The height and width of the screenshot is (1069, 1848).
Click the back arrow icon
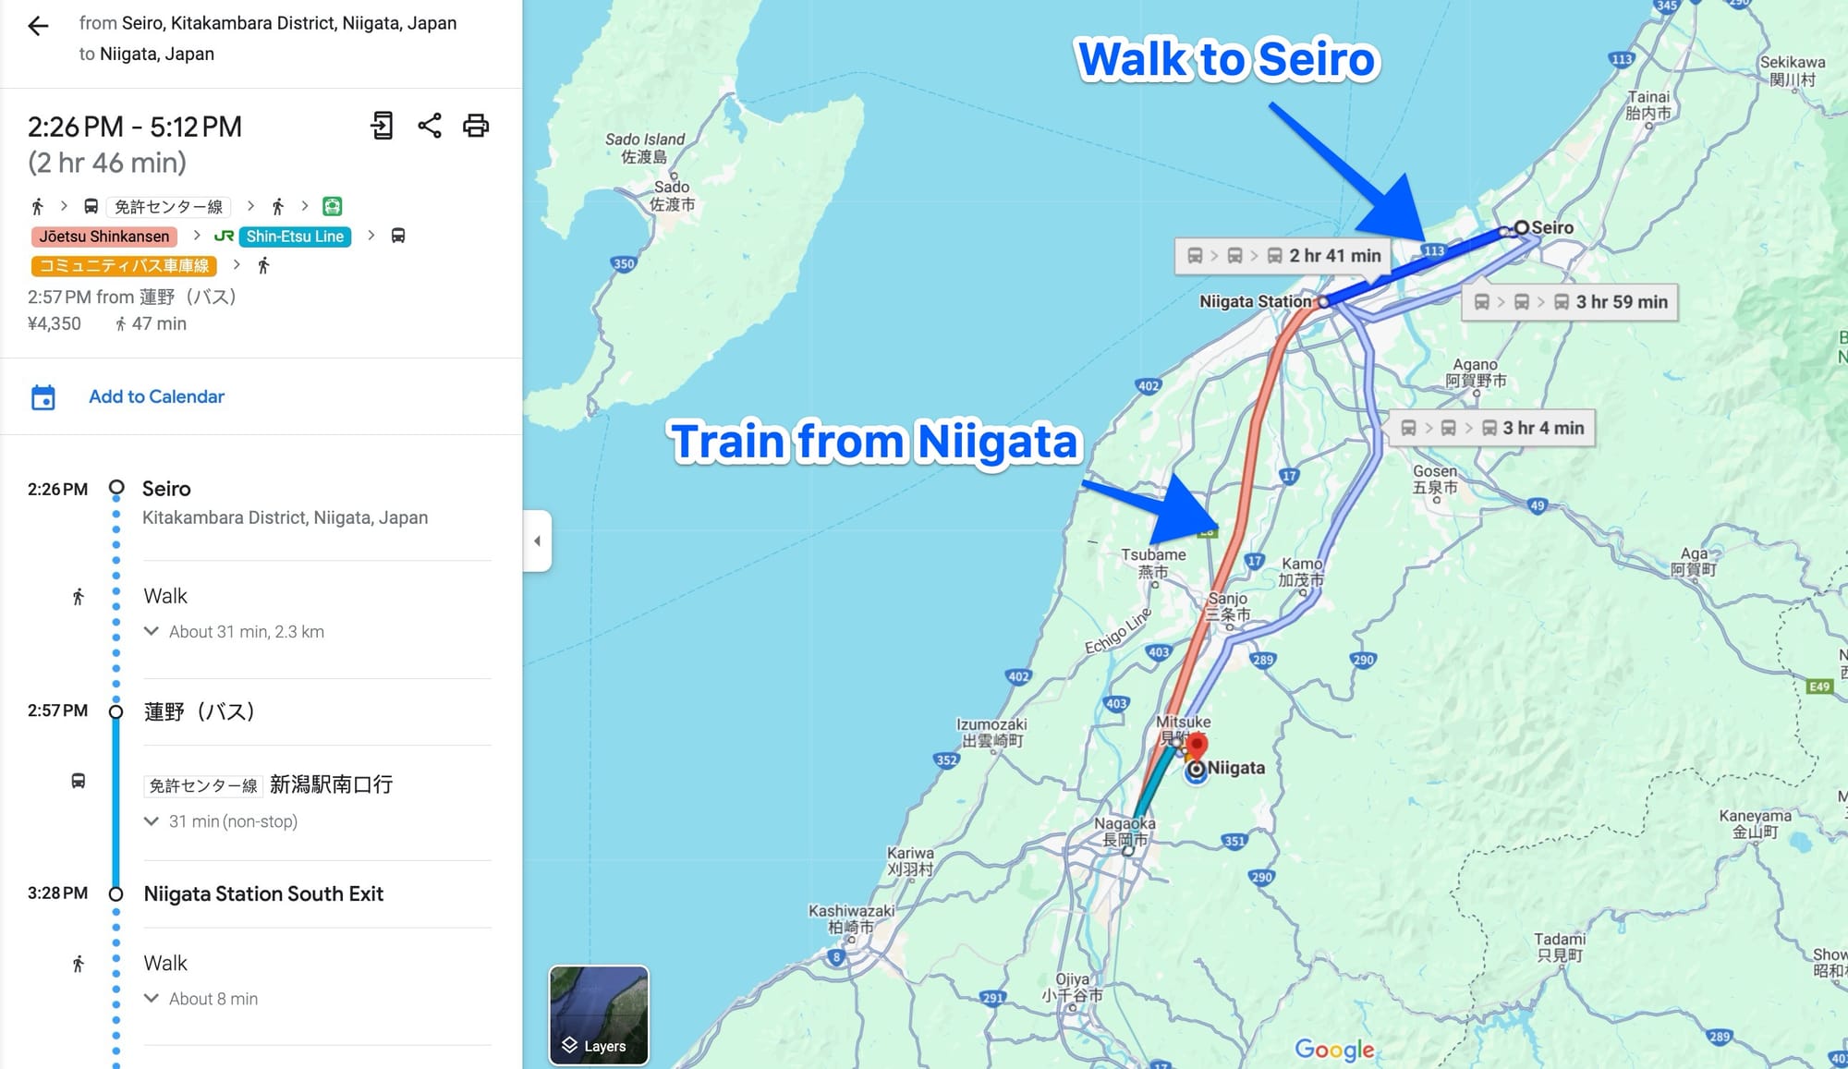click(x=38, y=26)
